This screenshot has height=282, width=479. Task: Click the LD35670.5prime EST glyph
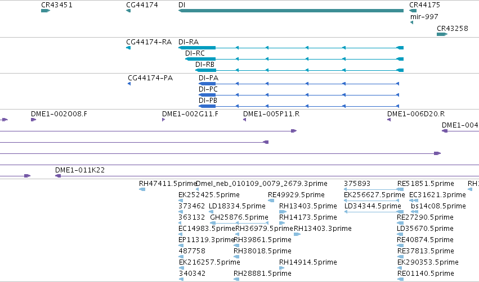tap(400, 234)
